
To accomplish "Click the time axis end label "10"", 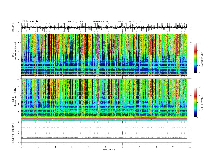I will tap(190, 147).
